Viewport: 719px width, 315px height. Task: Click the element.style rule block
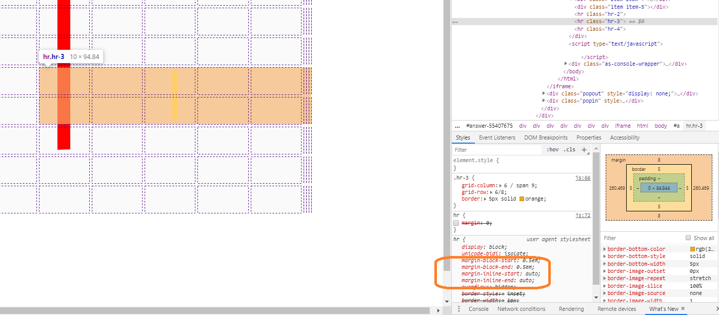[522, 164]
